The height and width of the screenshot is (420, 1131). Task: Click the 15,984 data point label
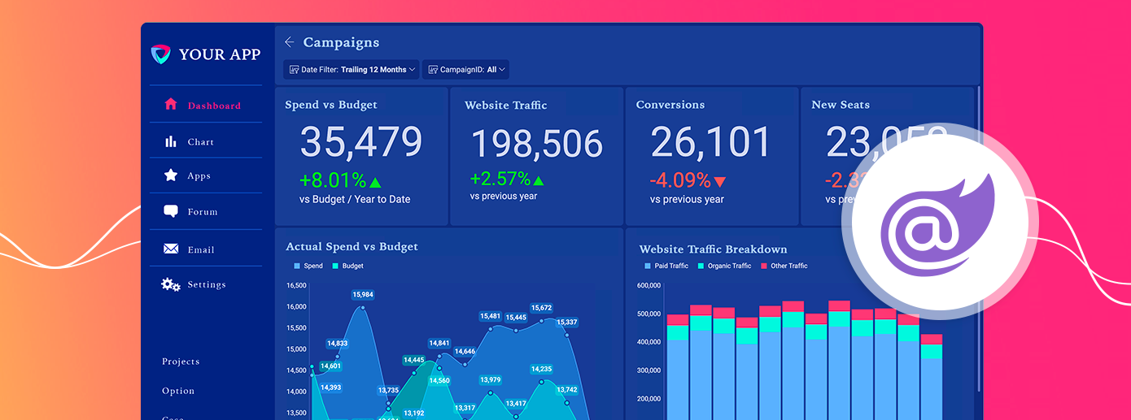[x=363, y=294]
